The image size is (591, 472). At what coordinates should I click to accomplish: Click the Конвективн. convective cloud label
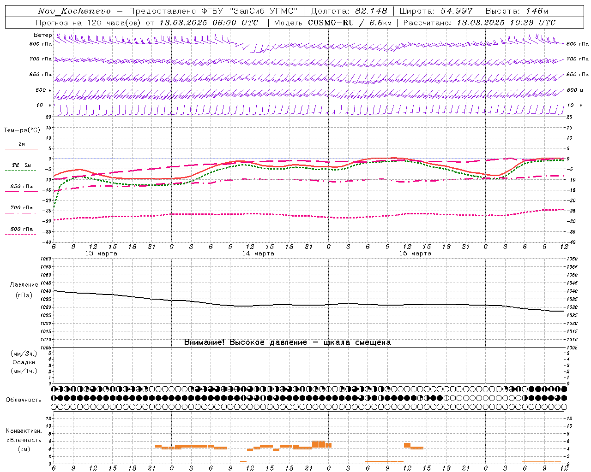[x=24, y=431]
